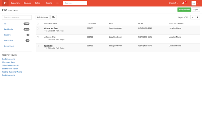
Task: Open recently viewed Testing Customer Name
Action: pyautogui.click(x=12, y=72)
